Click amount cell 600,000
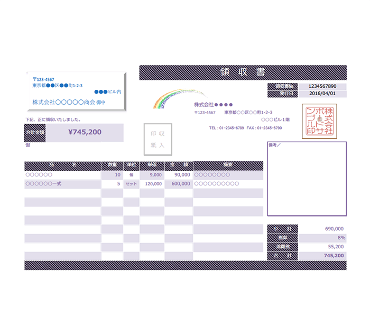 [179, 184]
